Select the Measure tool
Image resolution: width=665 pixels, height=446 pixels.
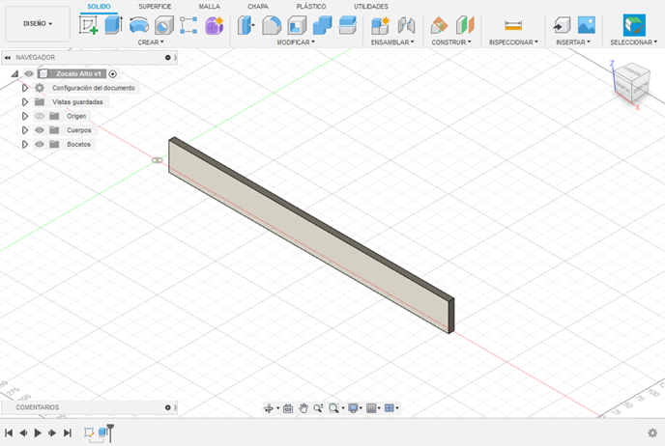pyautogui.click(x=513, y=25)
